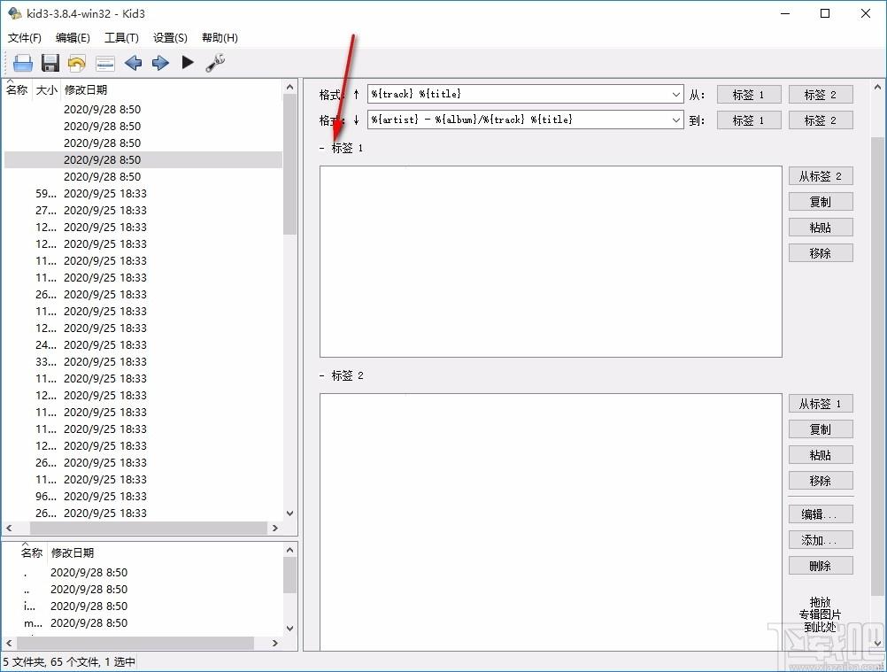This screenshot has height=672, width=887.
Task: Click 标签 1 button in the 从 row
Action: tap(749, 95)
